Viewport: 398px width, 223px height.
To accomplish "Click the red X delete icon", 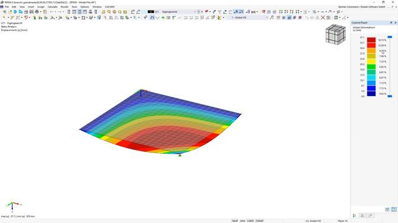I will 323,18.
